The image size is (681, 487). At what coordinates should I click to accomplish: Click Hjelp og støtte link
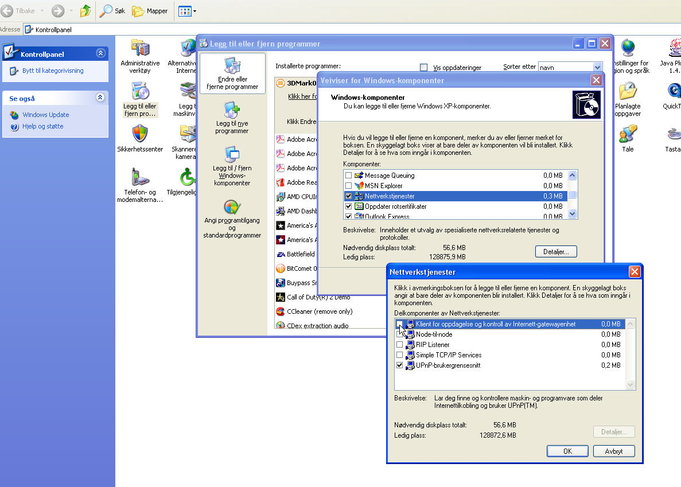pyautogui.click(x=42, y=126)
